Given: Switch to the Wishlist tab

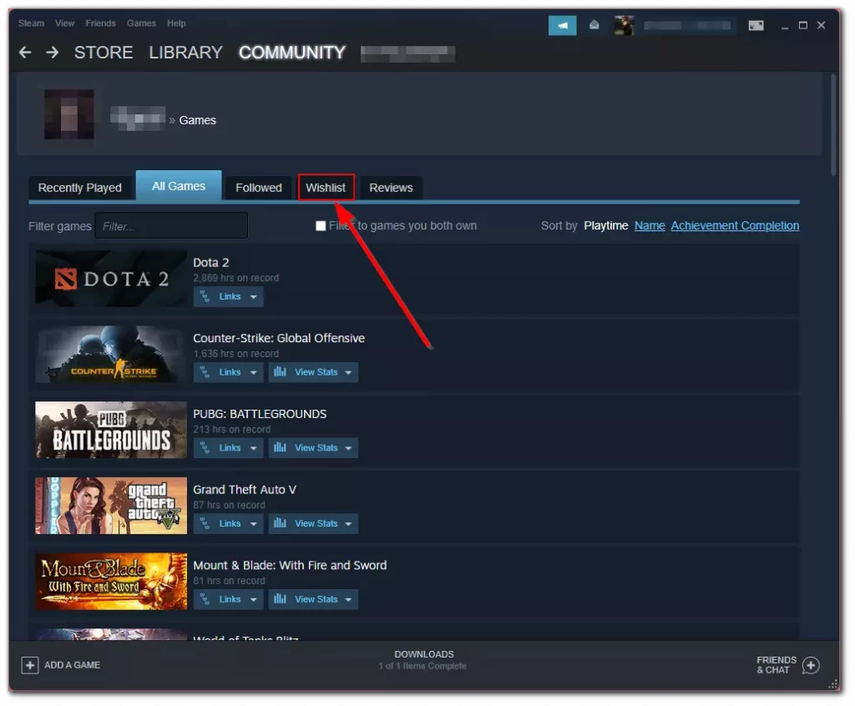Looking at the screenshot, I should coord(326,188).
